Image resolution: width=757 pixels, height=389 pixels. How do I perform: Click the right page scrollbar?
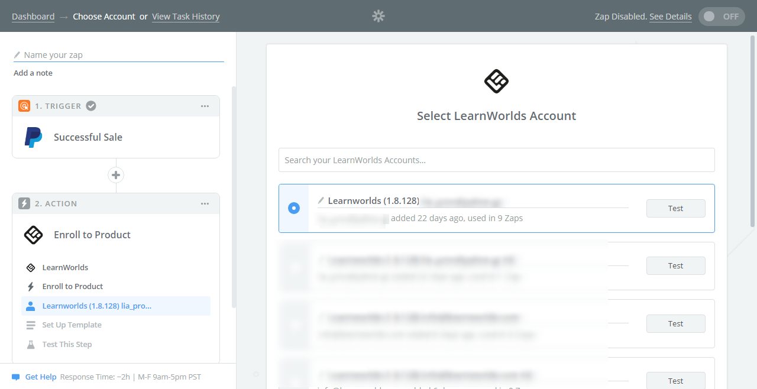click(753, 130)
